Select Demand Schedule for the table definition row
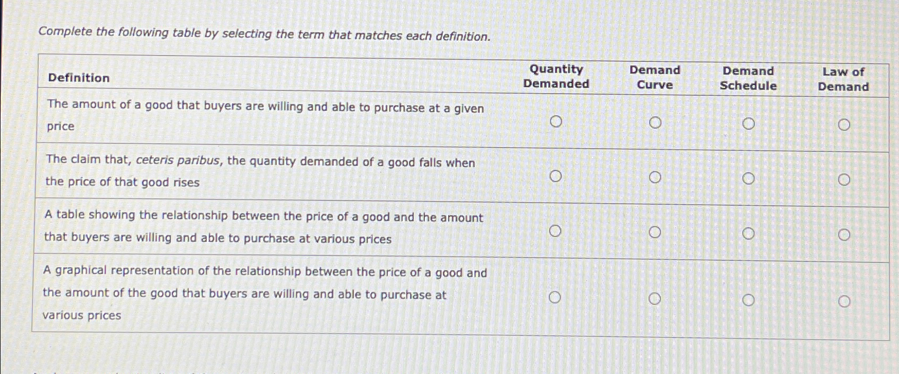 [749, 232]
